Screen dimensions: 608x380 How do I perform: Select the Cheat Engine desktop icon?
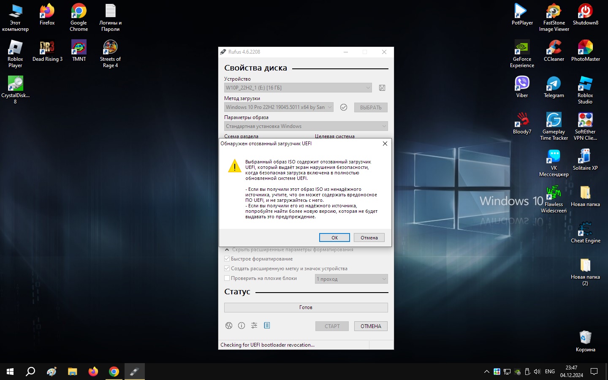(x=586, y=233)
